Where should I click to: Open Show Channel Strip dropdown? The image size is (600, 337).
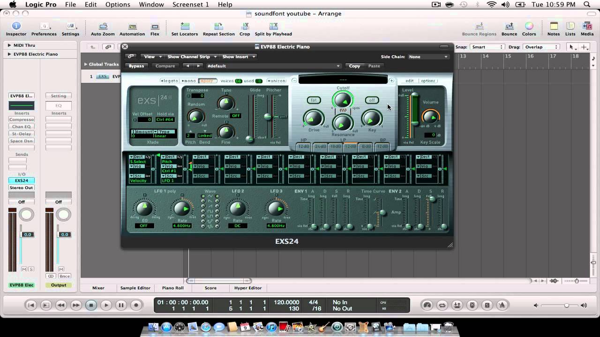[192, 57]
